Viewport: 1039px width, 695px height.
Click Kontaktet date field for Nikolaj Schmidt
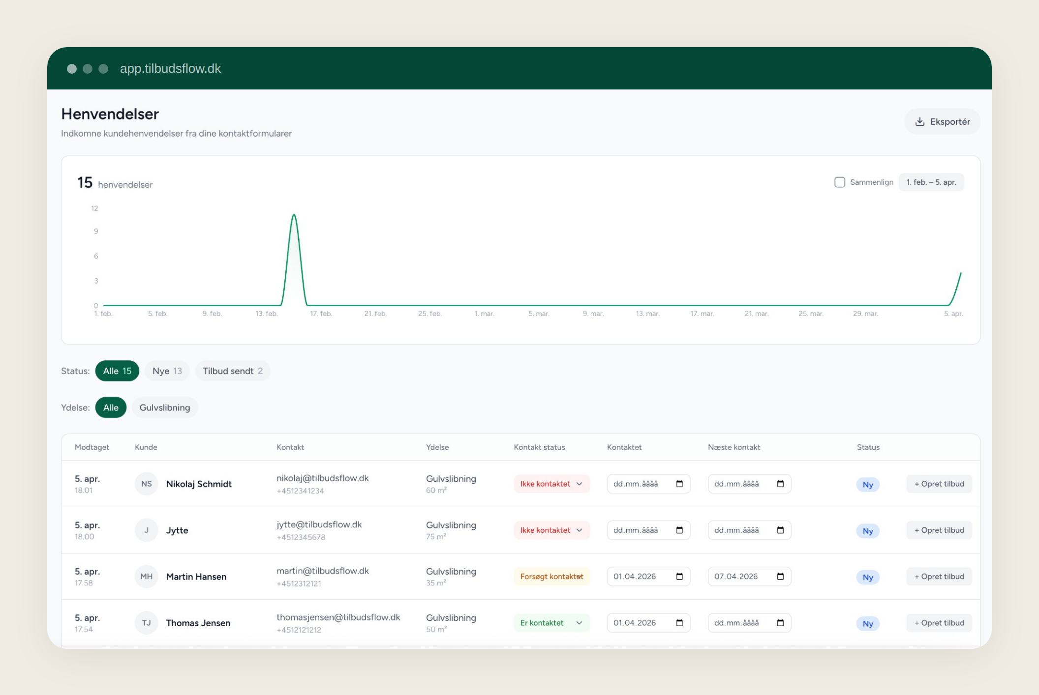[648, 484]
